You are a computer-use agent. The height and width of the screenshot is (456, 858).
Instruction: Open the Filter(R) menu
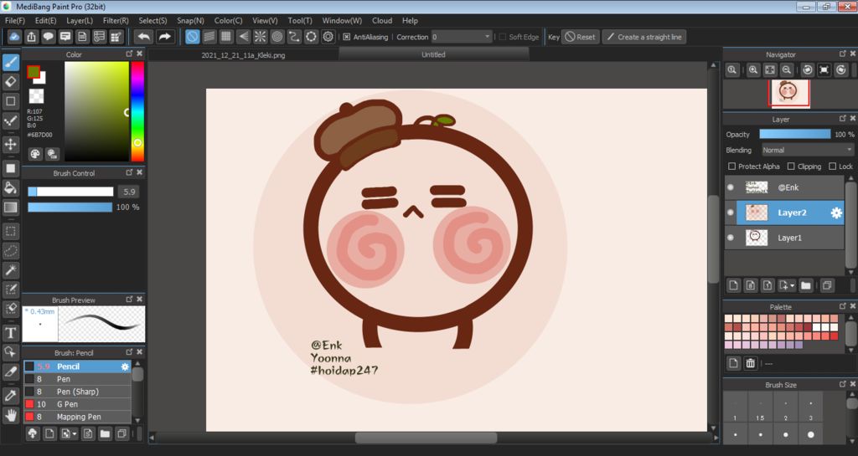[116, 20]
